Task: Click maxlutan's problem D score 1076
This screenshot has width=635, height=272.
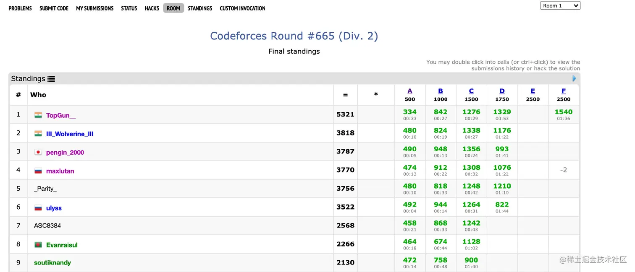Action: pos(502,167)
